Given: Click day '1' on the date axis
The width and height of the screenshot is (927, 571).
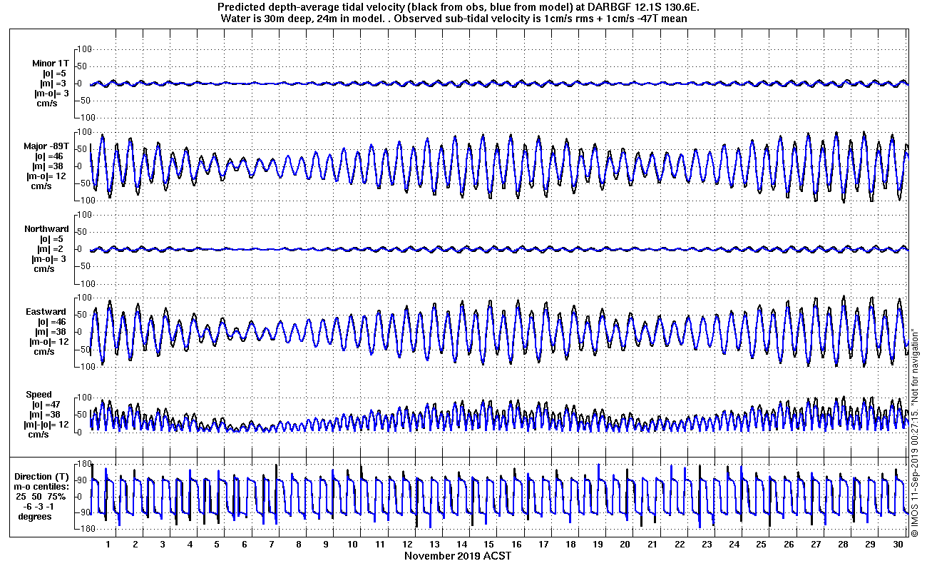Looking at the screenshot, I should coord(108,544).
